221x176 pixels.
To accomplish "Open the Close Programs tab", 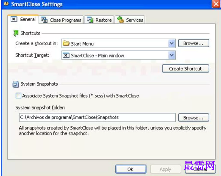I will point(61,20).
